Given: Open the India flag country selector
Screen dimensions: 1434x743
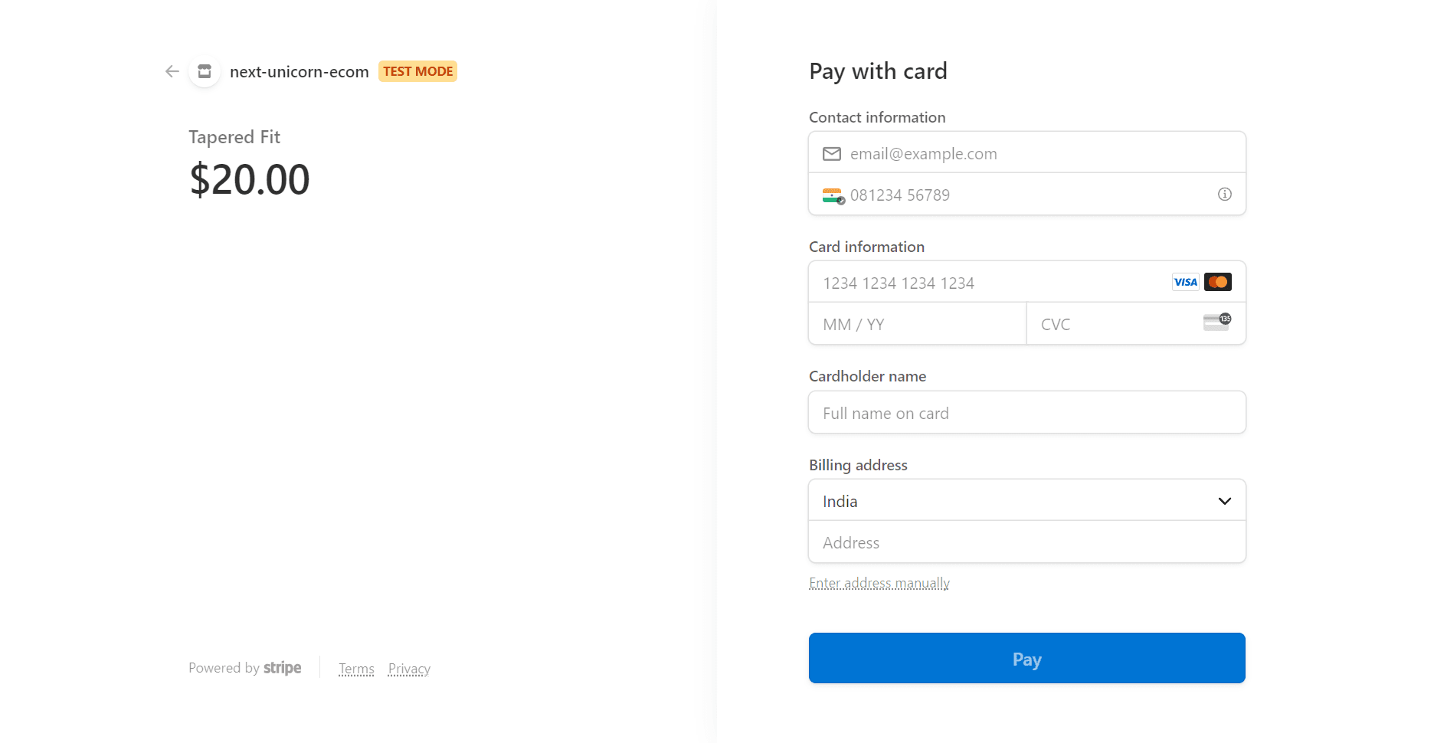Looking at the screenshot, I should tap(833, 195).
